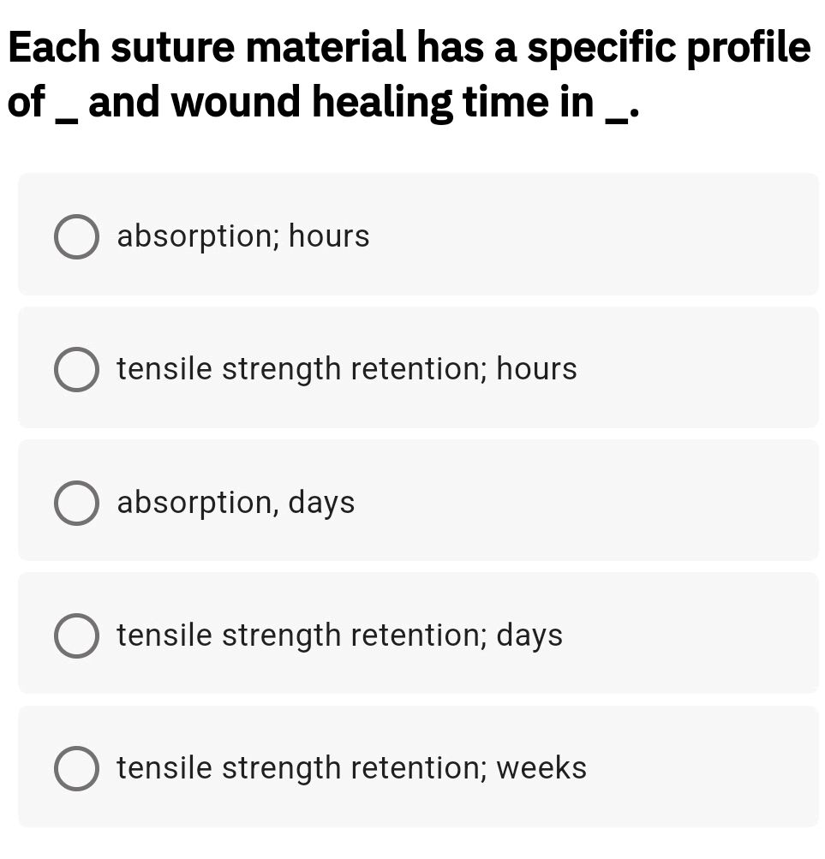Select the 'tensile strength retention; hours' radio button

(x=76, y=370)
